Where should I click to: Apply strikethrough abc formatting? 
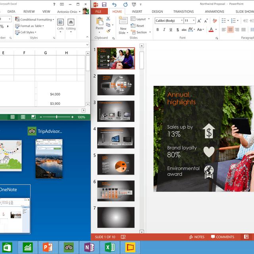point(184,30)
